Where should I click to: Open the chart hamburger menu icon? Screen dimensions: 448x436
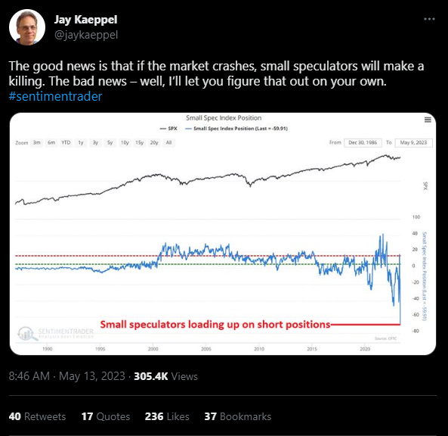coord(428,120)
